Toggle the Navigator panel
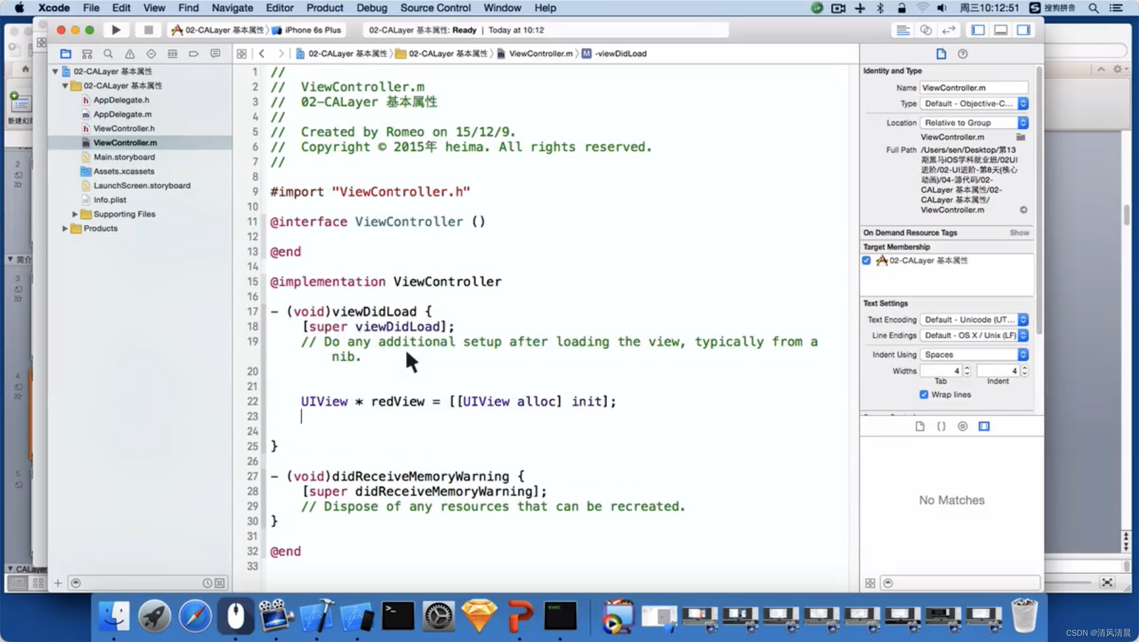Screen dimensions: 1139x642 978,30
